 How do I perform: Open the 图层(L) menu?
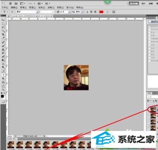point(33,8)
